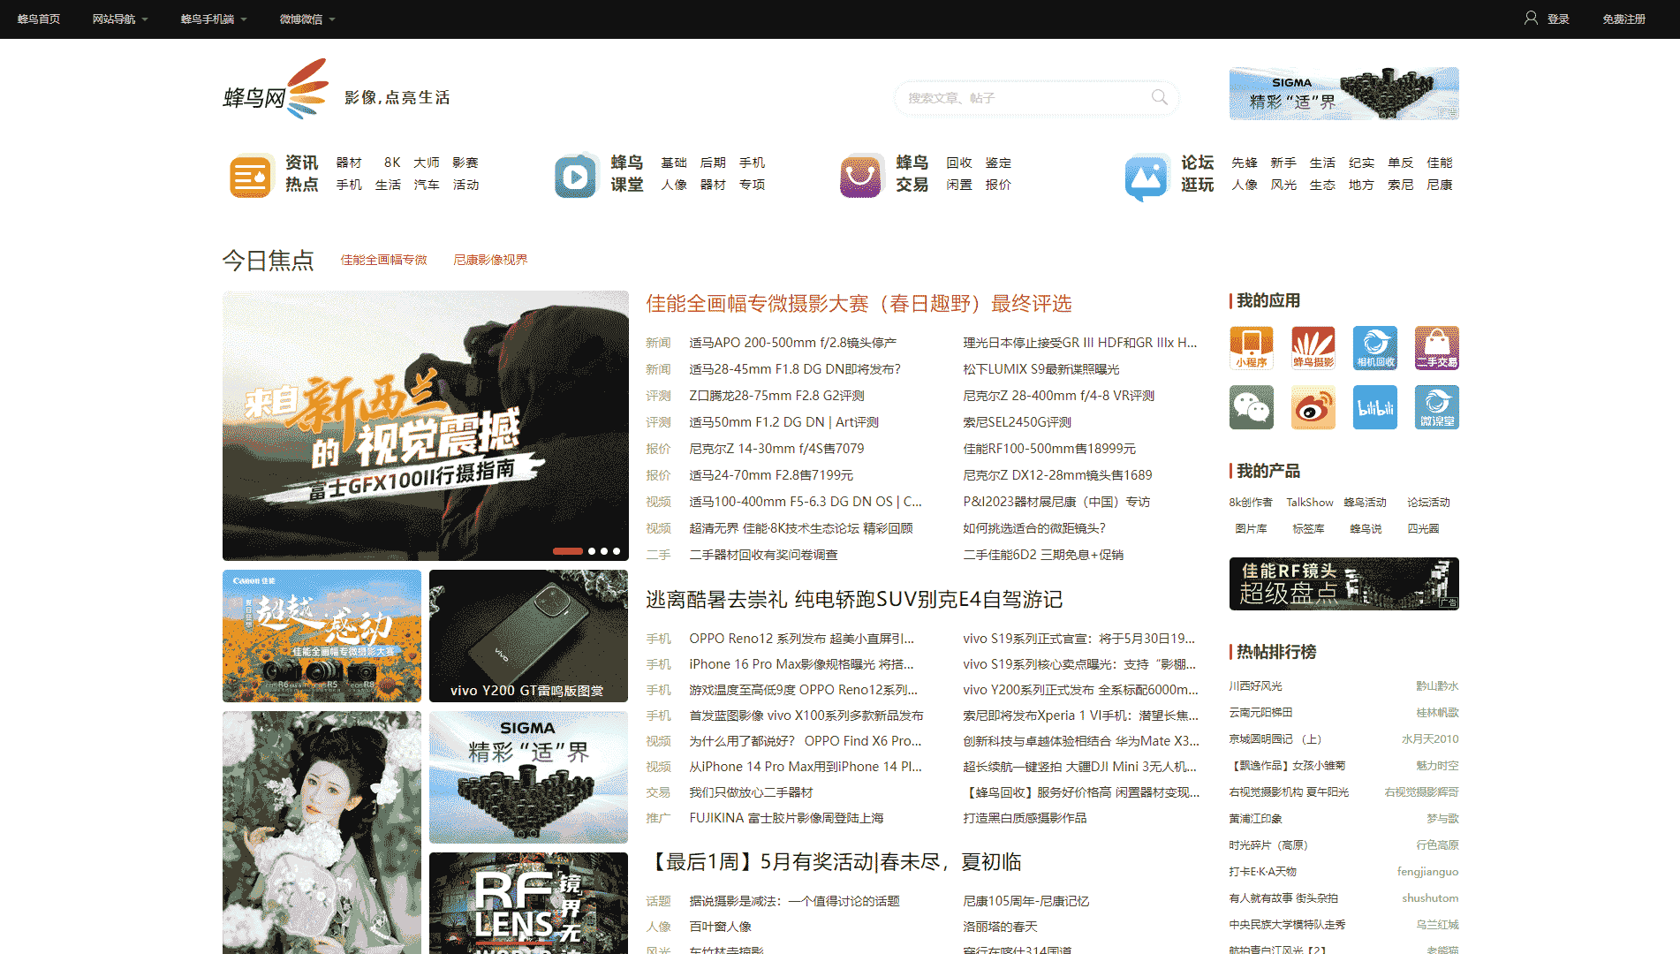
Task: Open the bilibili icon in 我的应用
Action: [1374, 407]
